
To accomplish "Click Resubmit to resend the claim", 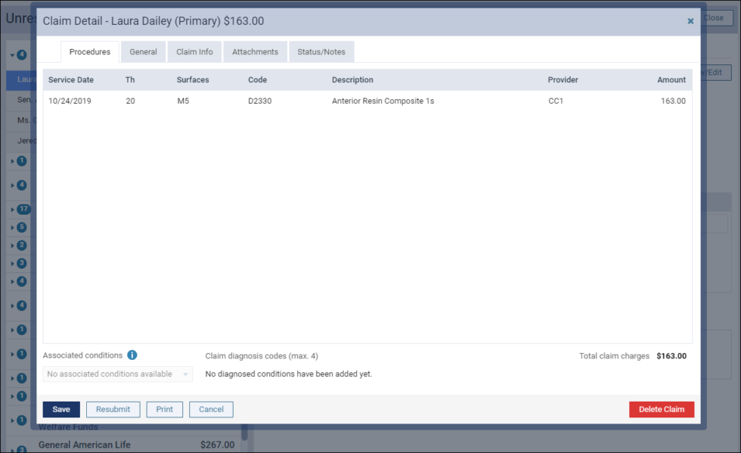I will (x=113, y=409).
